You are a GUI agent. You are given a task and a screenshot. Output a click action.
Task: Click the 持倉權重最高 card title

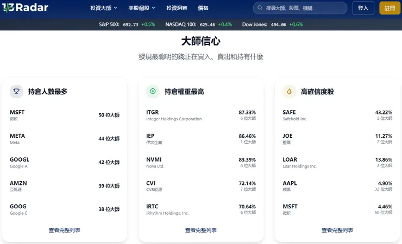(x=184, y=92)
